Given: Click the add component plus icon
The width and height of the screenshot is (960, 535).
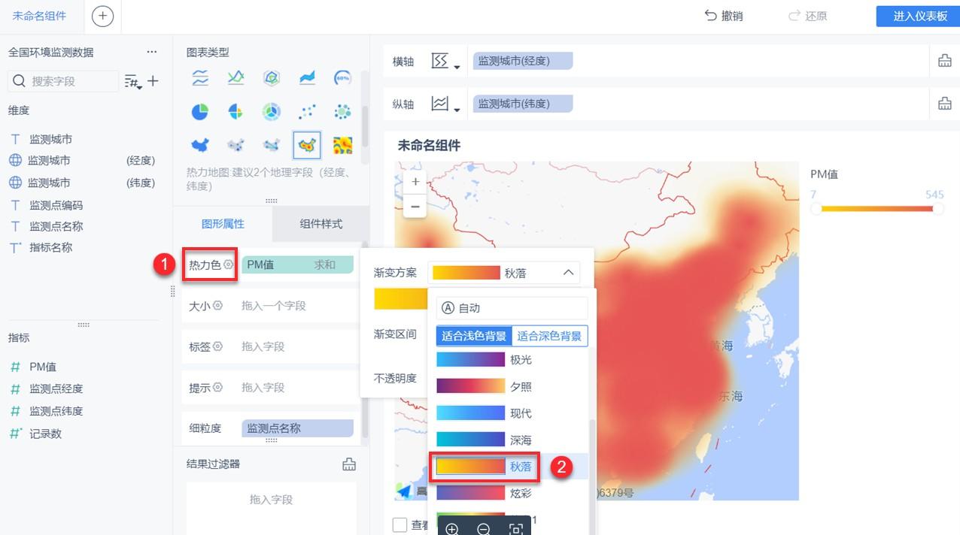Looking at the screenshot, I should pyautogui.click(x=102, y=16).
